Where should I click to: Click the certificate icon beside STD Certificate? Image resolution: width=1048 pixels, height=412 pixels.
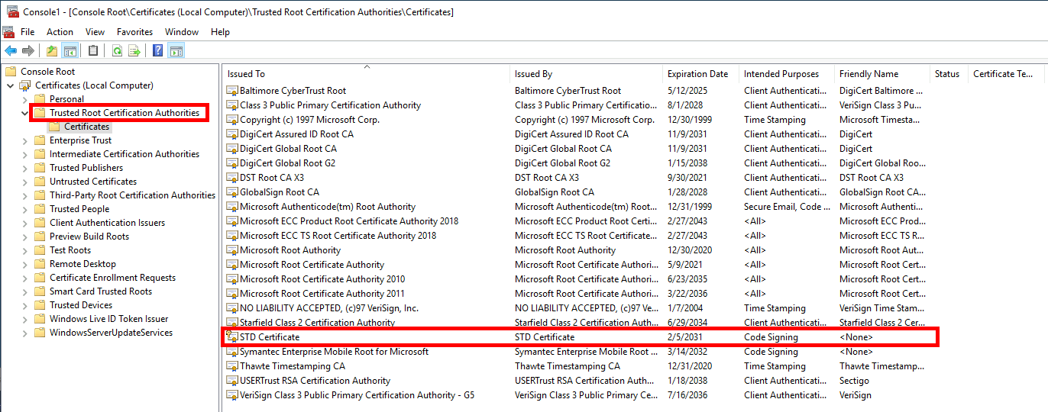(x=232, y=337)
